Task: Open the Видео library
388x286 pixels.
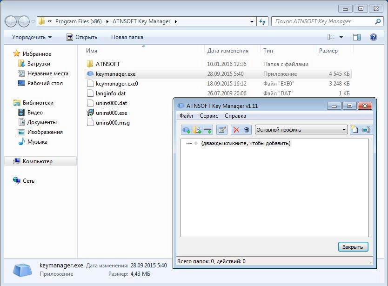Action: pyautogui.click(x=35, y=113)
